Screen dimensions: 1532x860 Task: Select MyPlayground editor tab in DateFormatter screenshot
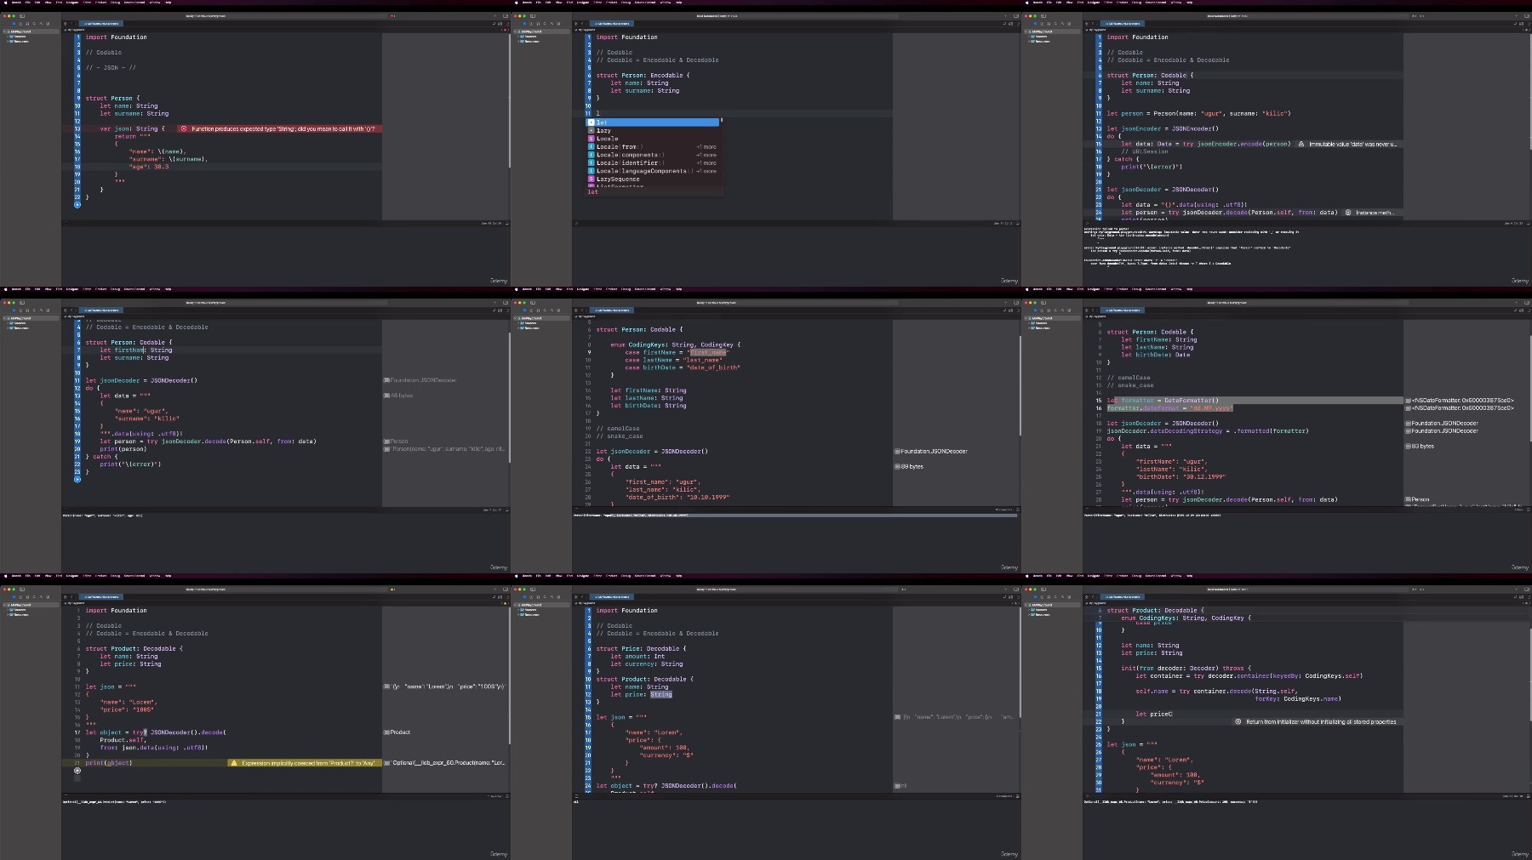tap(1123, 310)
